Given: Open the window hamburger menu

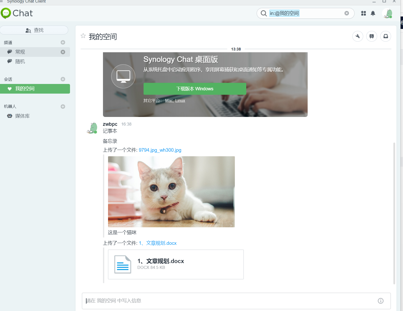Looking at the screenshot, I should [x=1, y=1].
